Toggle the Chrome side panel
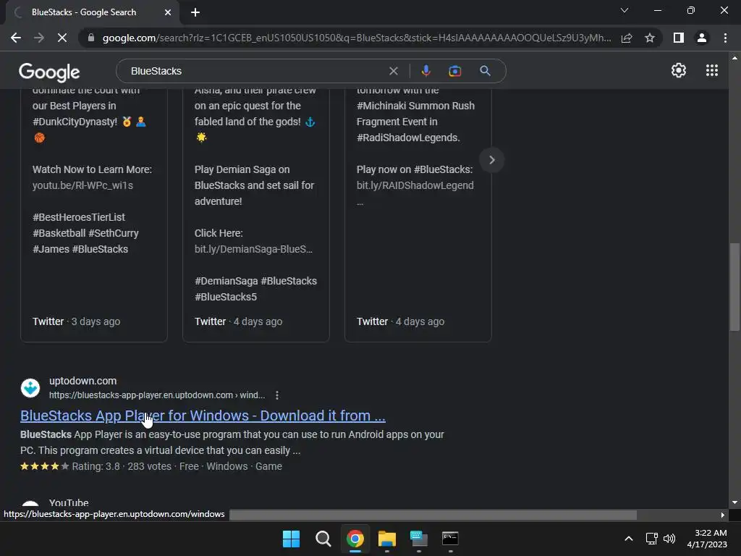This screenshot has width=741, height=556. 679,38
